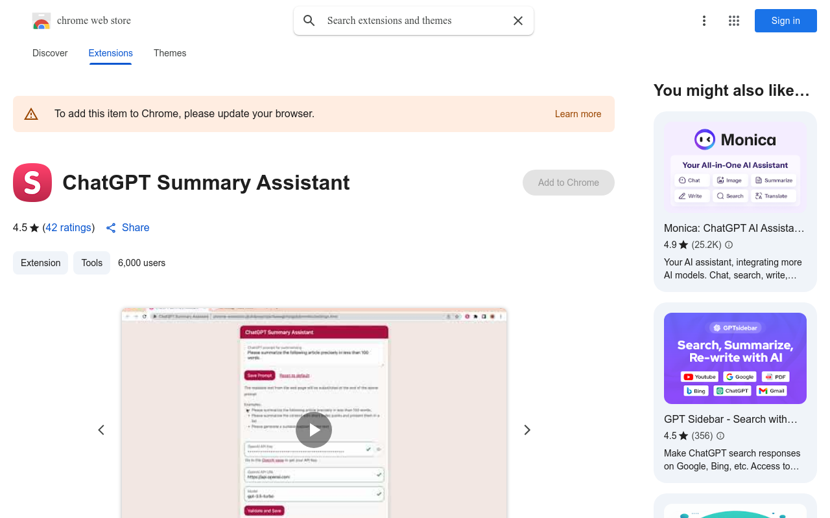Image resolution: width=830 pixels, height=518 pixels.
Task: Open GPT Sidebar - Search with title
Action: (x=731, y=419)
